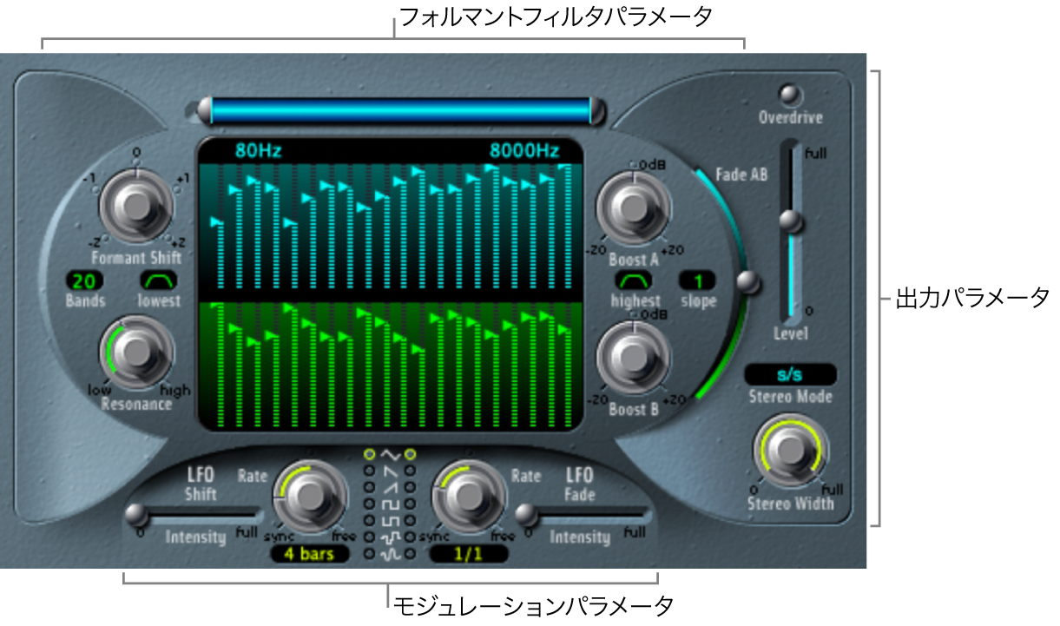Open the 1/1 rate value selector
Viewport: 1060px width, 626px height.
(469, 554)
